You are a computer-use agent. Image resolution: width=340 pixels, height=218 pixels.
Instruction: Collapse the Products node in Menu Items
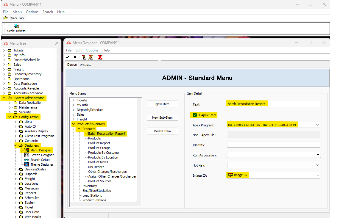79,129
